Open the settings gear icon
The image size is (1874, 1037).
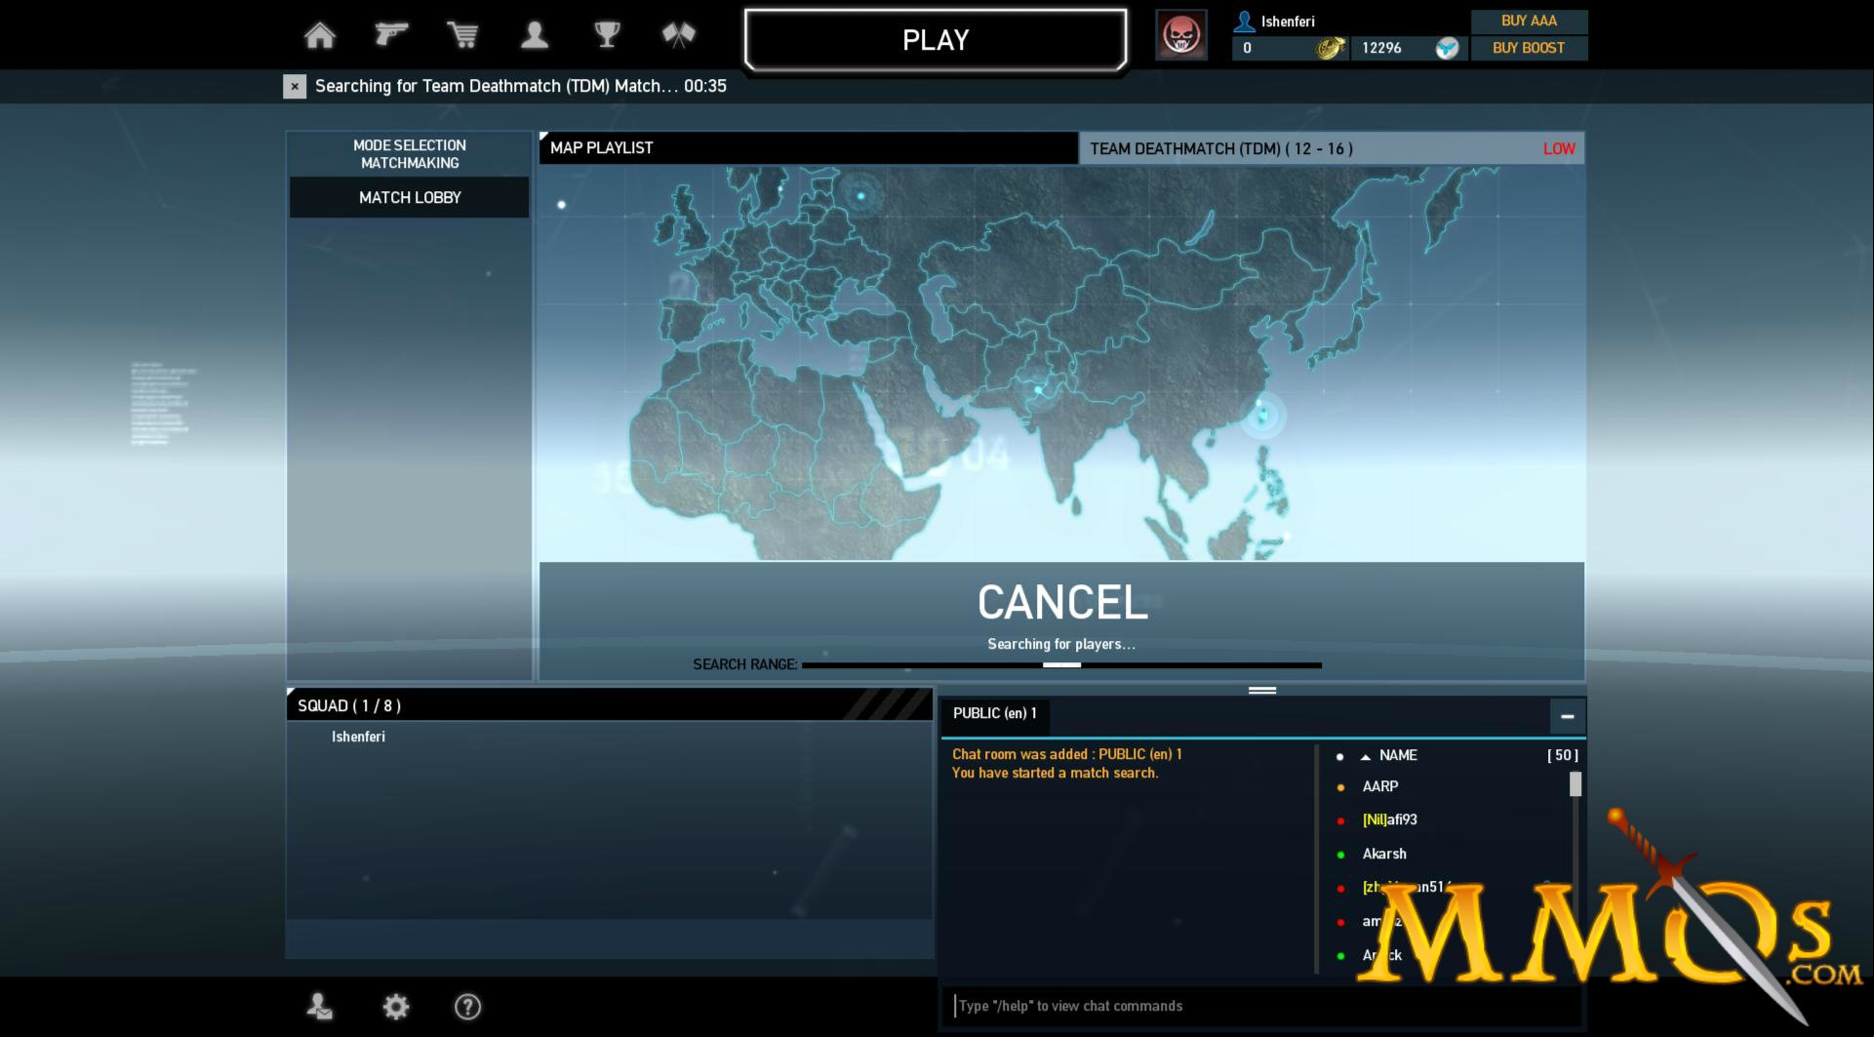396,1007
